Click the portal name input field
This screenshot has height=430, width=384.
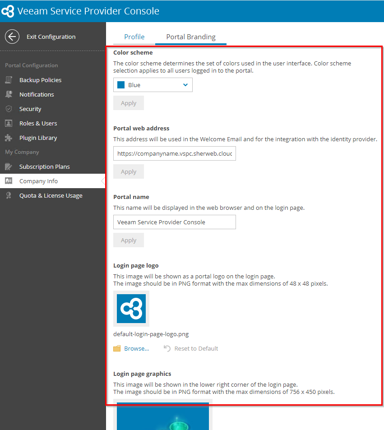click(x=175, y=222)
